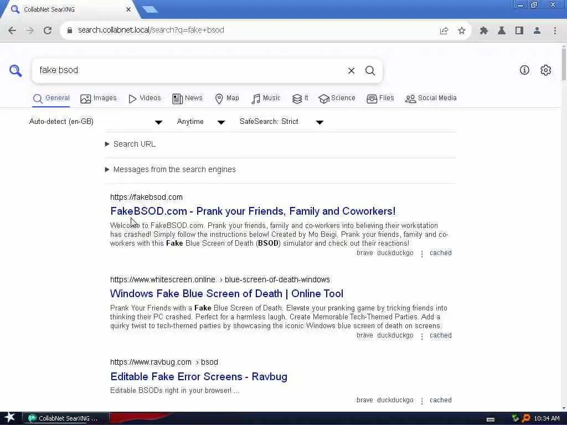Screen dimensions: 567x425
Task: Open the options dots for fakebsod.com result
Action: [421, 254]
